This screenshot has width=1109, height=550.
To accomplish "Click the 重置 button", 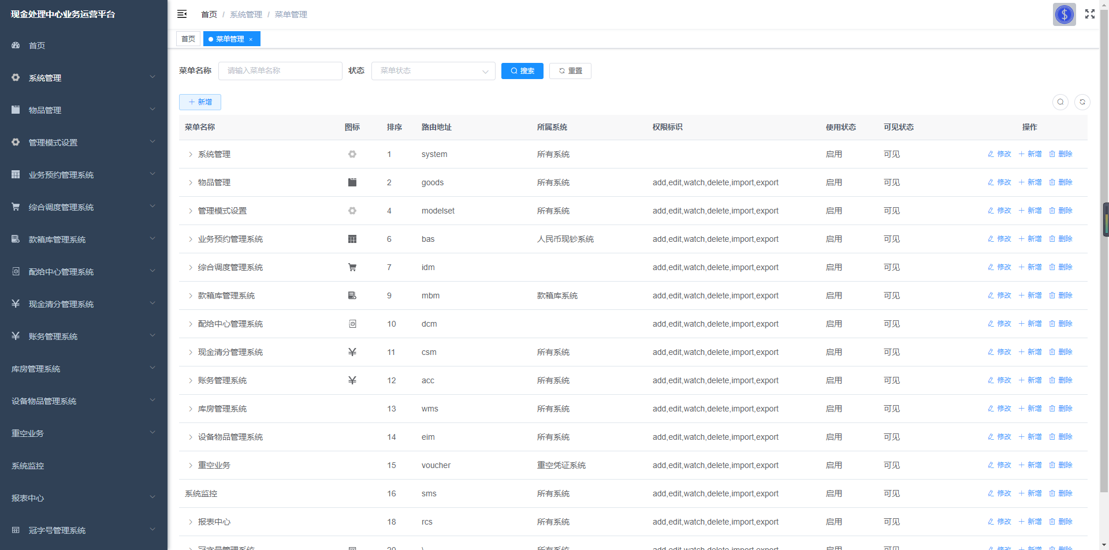I will (570, 70).
